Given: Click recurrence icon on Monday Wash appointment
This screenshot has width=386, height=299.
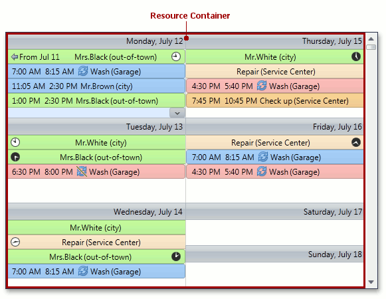Looking at the screenshot, I should pos(83,71).
